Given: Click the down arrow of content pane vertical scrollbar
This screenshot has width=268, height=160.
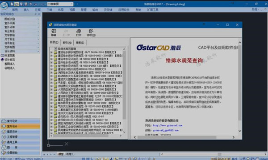Looking at the screenshot, I should tap(240, 131).
